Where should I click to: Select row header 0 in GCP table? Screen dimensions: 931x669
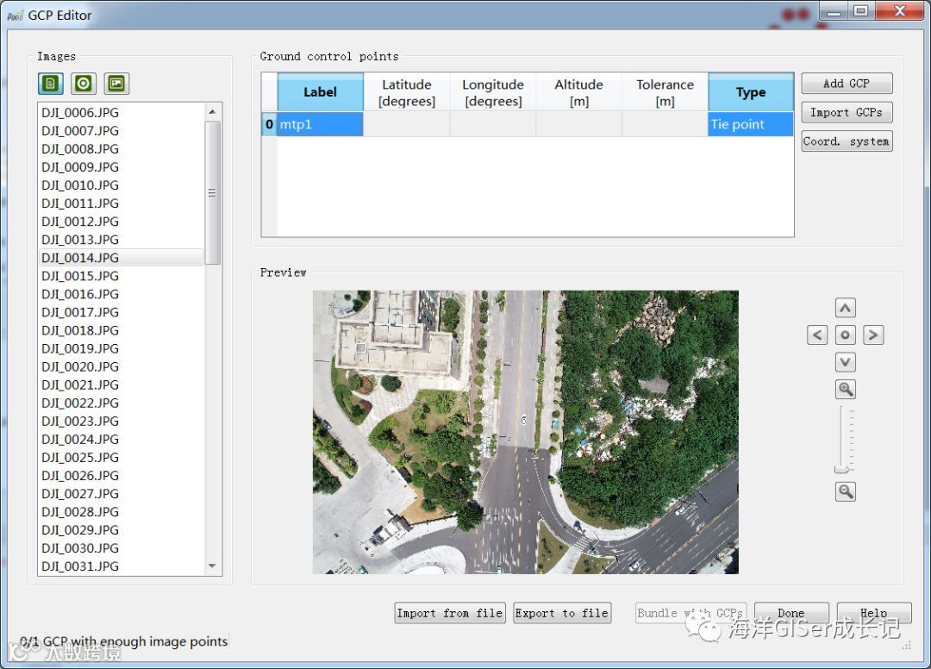pos(269,124)
